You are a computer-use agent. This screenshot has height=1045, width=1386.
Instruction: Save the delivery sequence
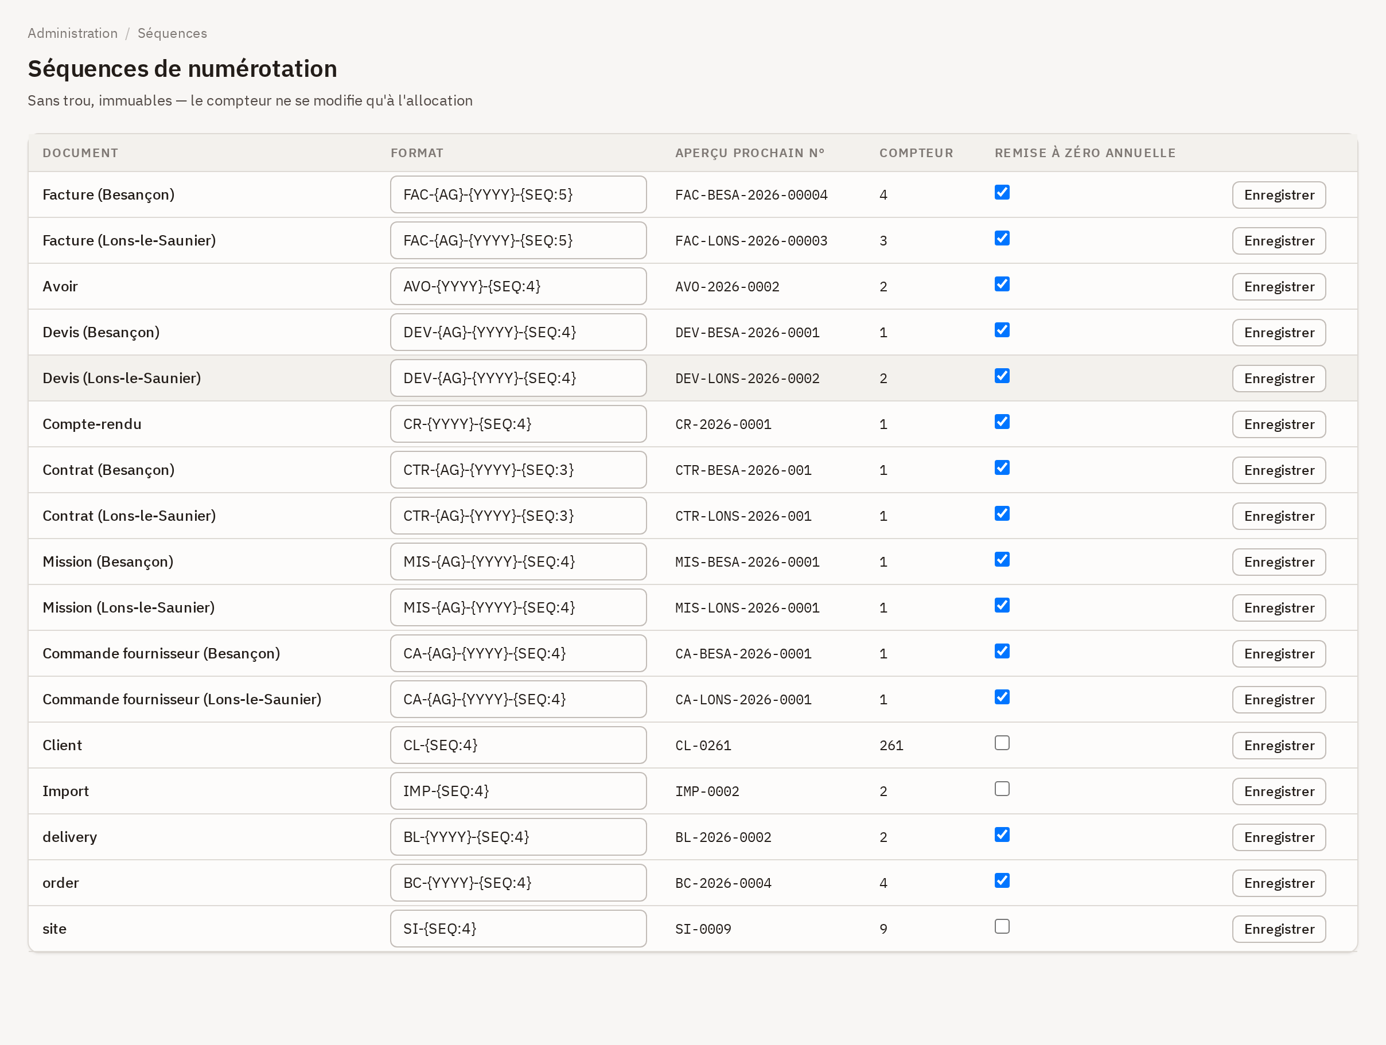coord(1279,837)
